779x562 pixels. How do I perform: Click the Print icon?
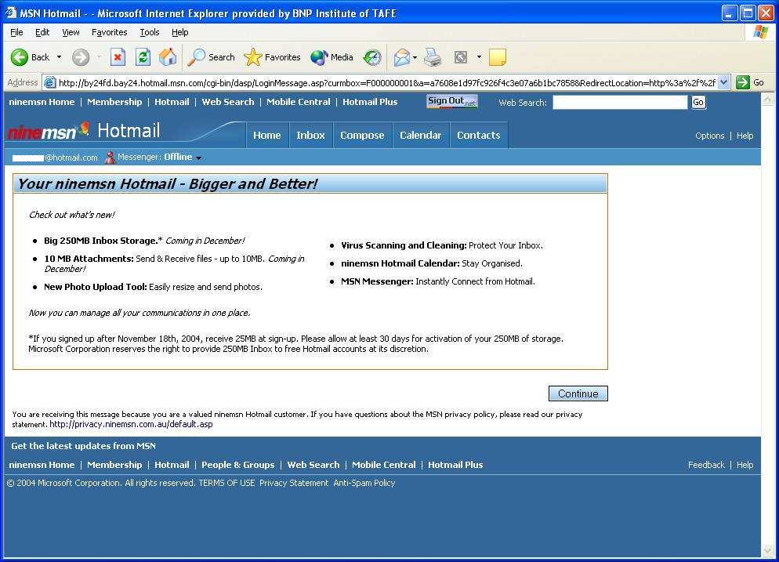pos(432,56)
